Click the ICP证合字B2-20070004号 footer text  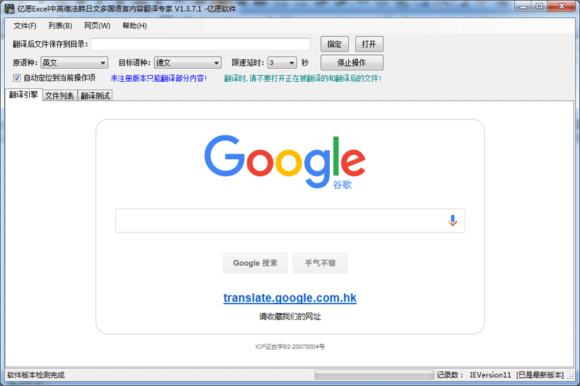tap(290, 346)
